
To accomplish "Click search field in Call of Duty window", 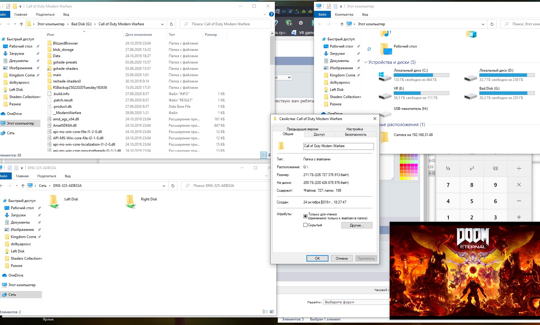I will coord(225,24).
